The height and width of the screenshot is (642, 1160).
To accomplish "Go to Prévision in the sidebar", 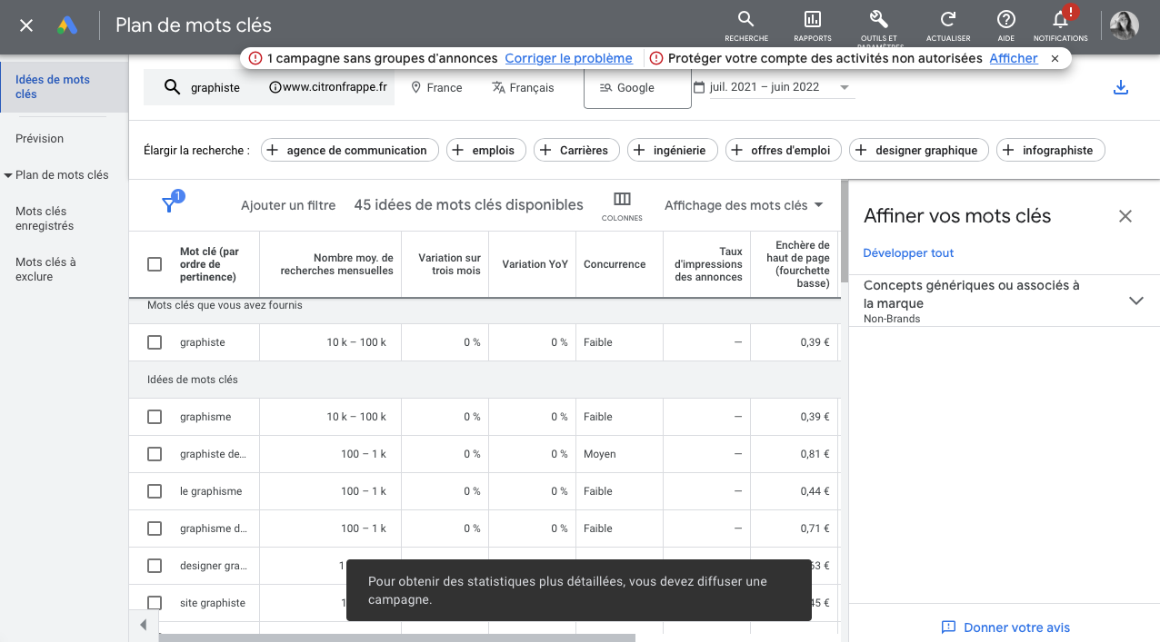I will click(x=40, y=139).
